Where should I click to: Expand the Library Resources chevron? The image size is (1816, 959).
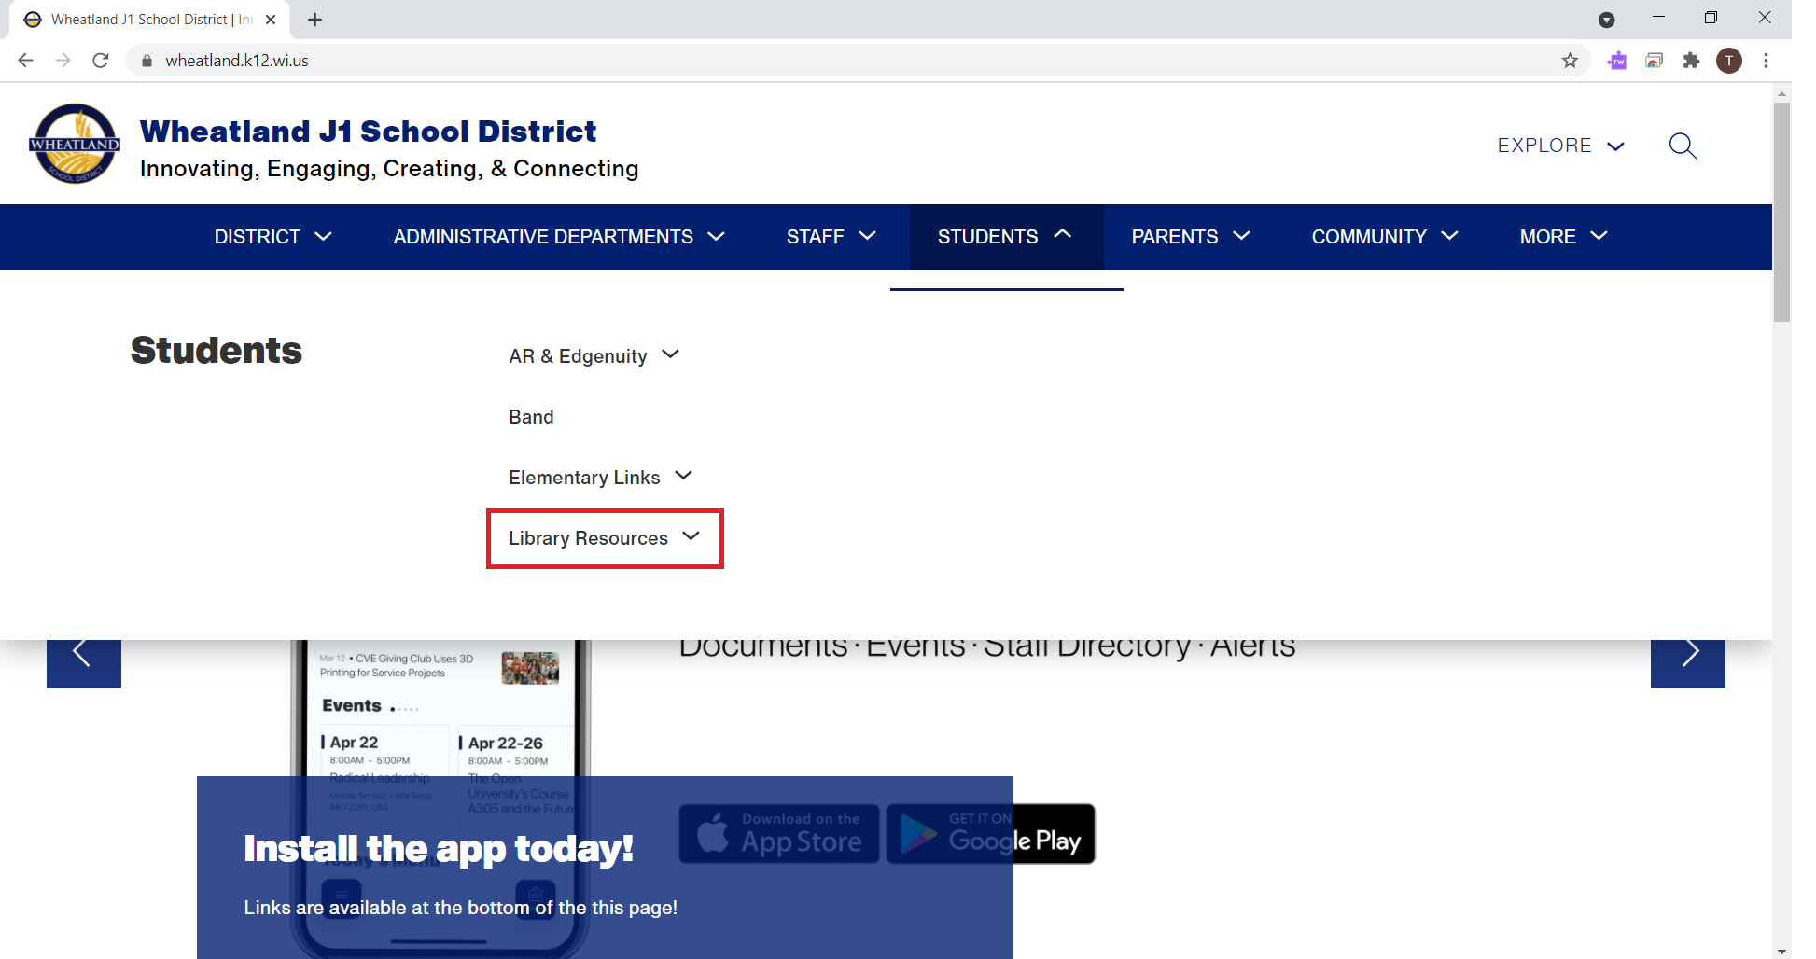pos(691,536)
